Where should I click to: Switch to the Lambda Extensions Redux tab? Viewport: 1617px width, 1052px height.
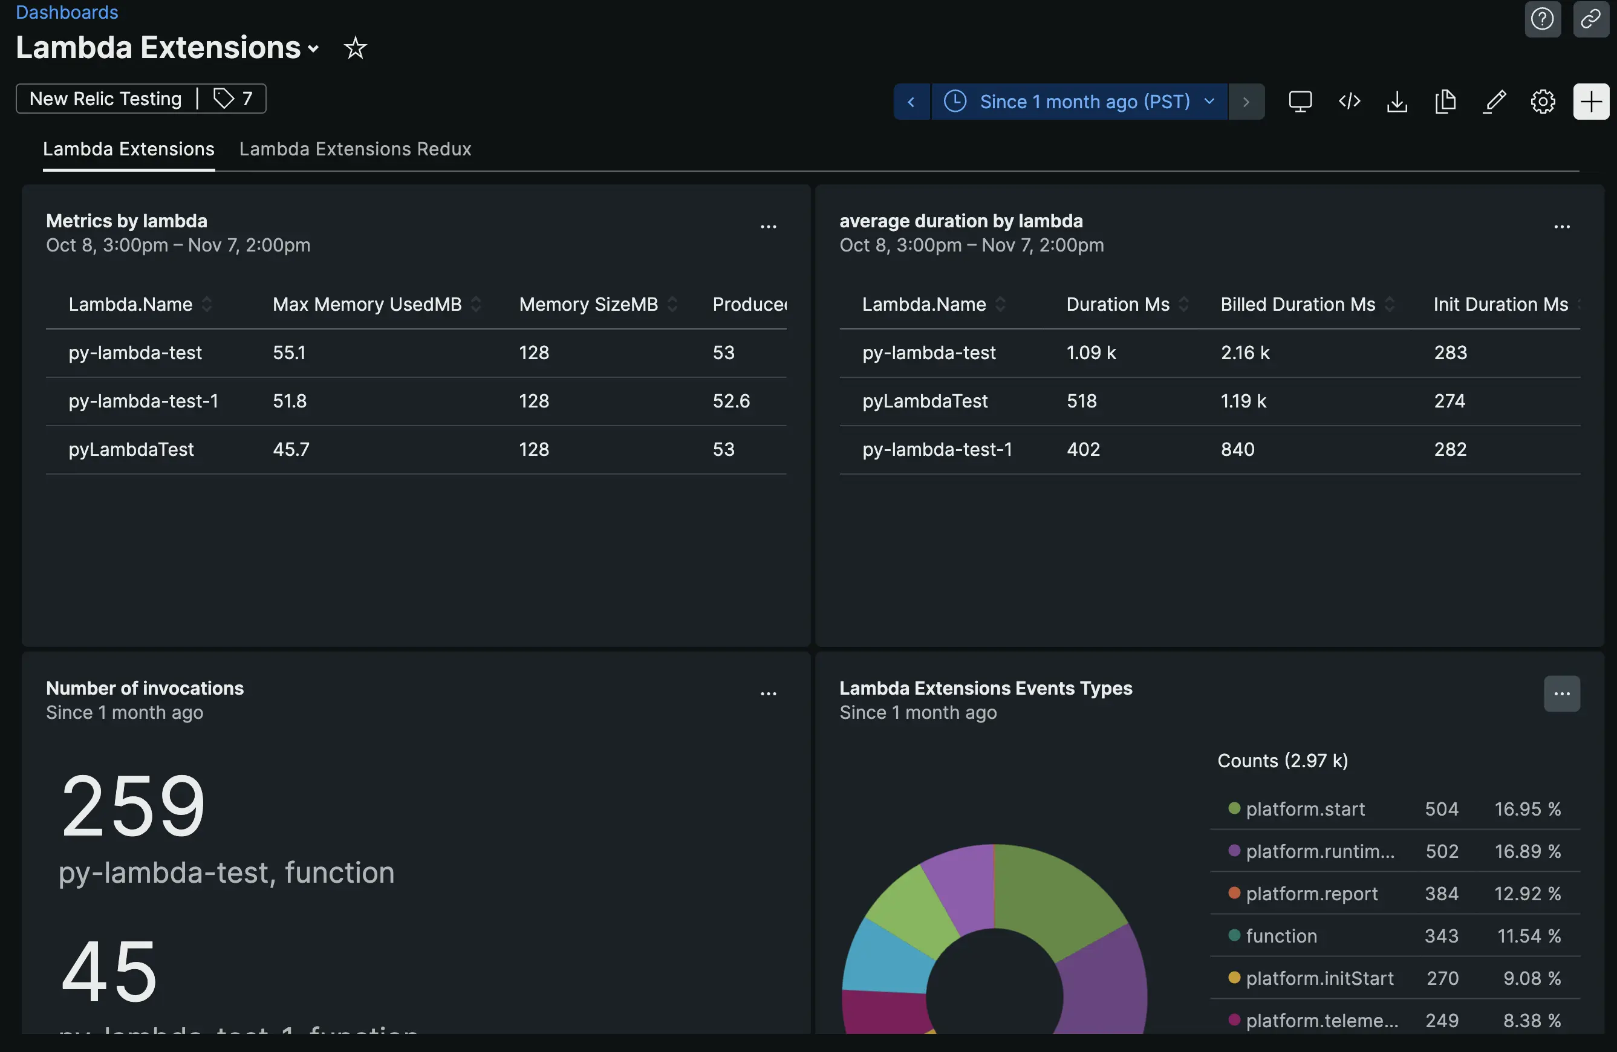coord(354,149)
